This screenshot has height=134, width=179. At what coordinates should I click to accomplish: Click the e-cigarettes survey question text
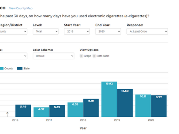75,16
